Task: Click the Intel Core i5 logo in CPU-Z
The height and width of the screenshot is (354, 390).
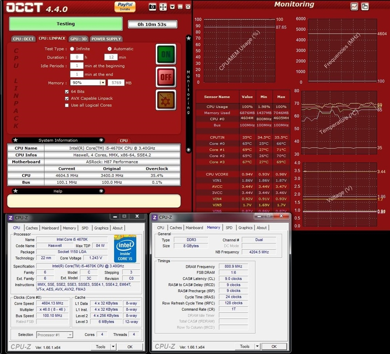Action: coord(125,248)
